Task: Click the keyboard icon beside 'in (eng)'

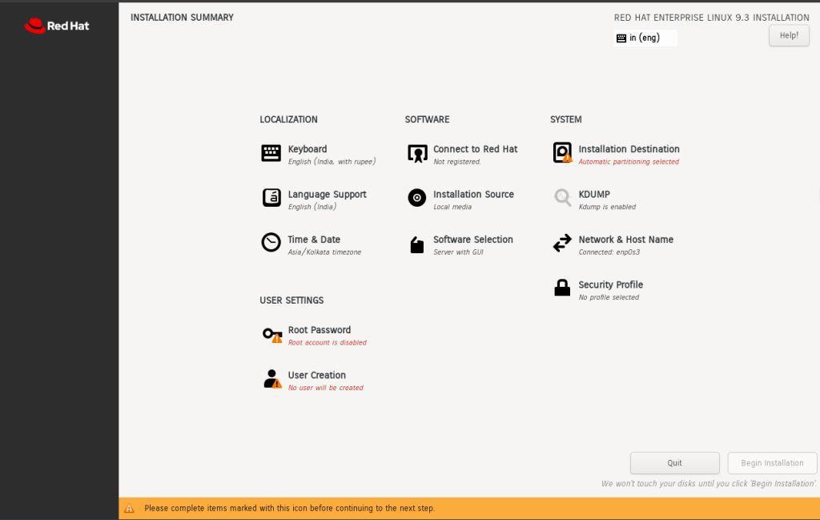Action: coord(621,38)
